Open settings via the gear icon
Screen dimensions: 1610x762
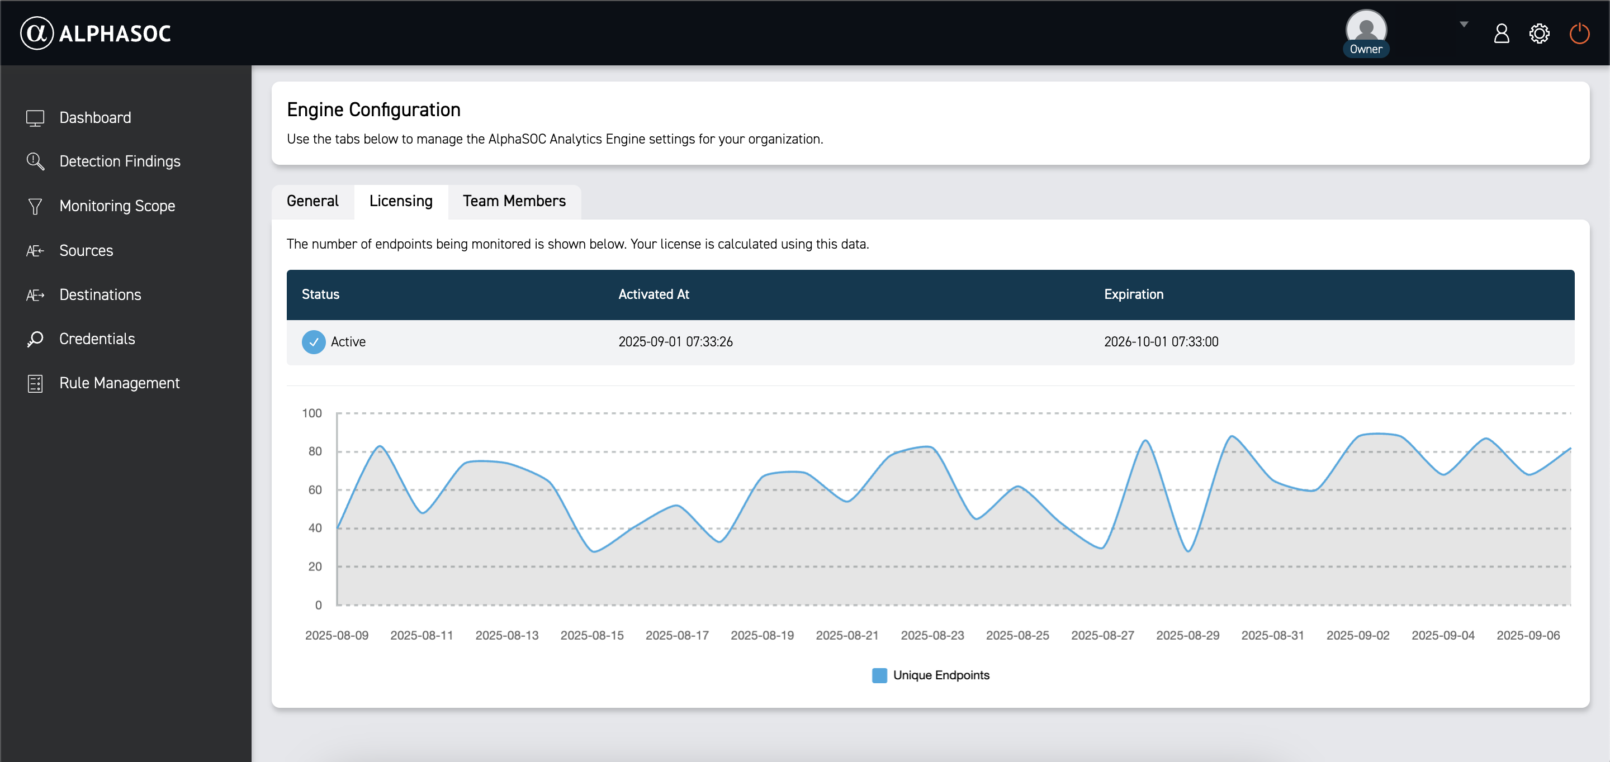[x=1539, y=33]
